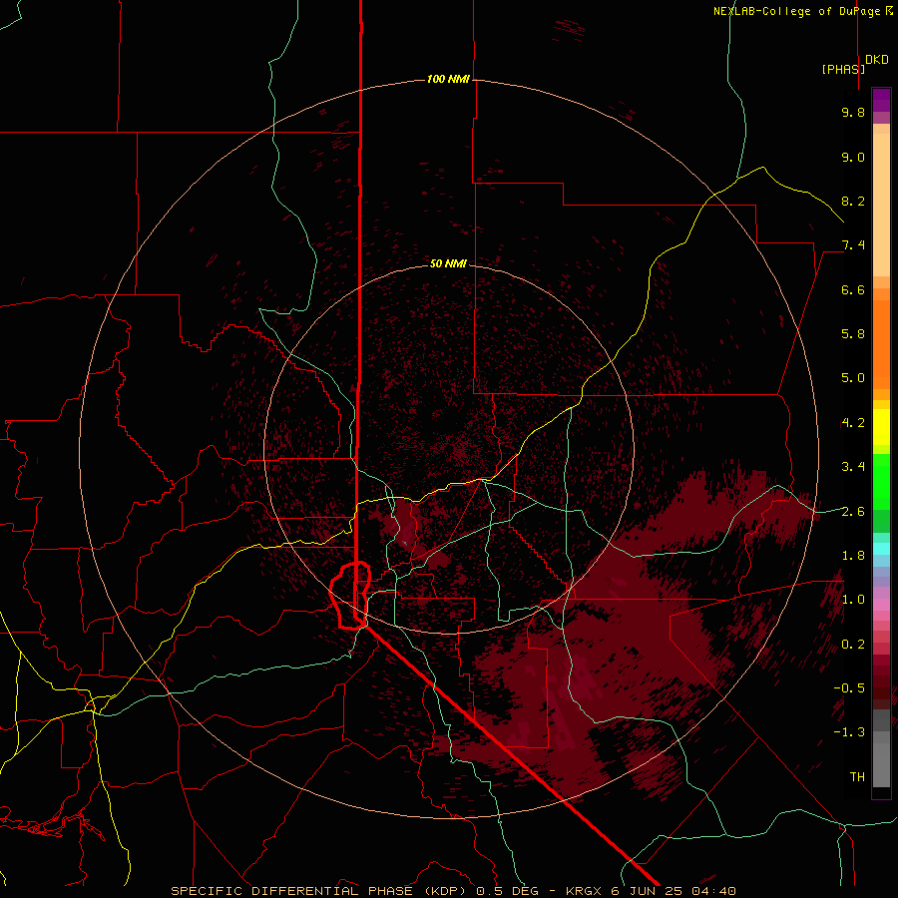898x898 pixels.
Task: Pick the bright green segment of the colorbar
Action: click(x=881, y=481)
